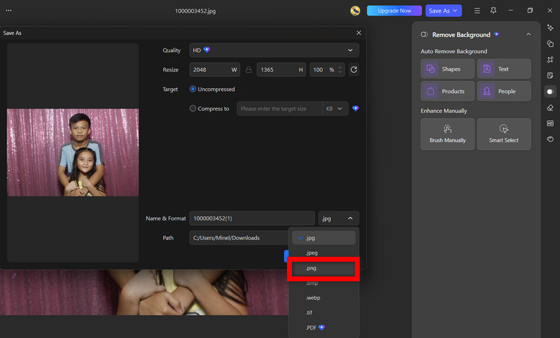560x338 pixels.
Task: Click the reset size refresh icon
Action: tap(353, 69)
